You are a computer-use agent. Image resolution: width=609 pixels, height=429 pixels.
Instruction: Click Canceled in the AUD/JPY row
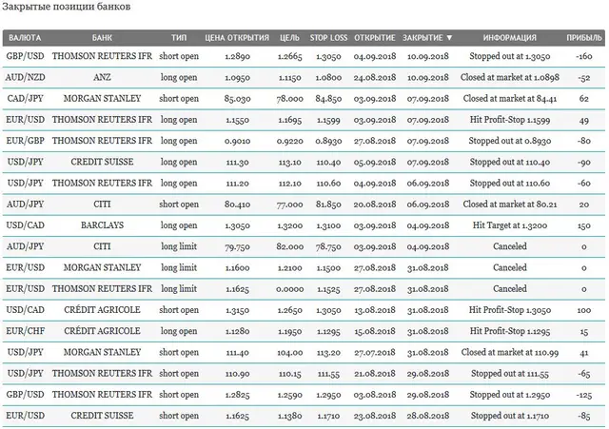click(510, 246)
